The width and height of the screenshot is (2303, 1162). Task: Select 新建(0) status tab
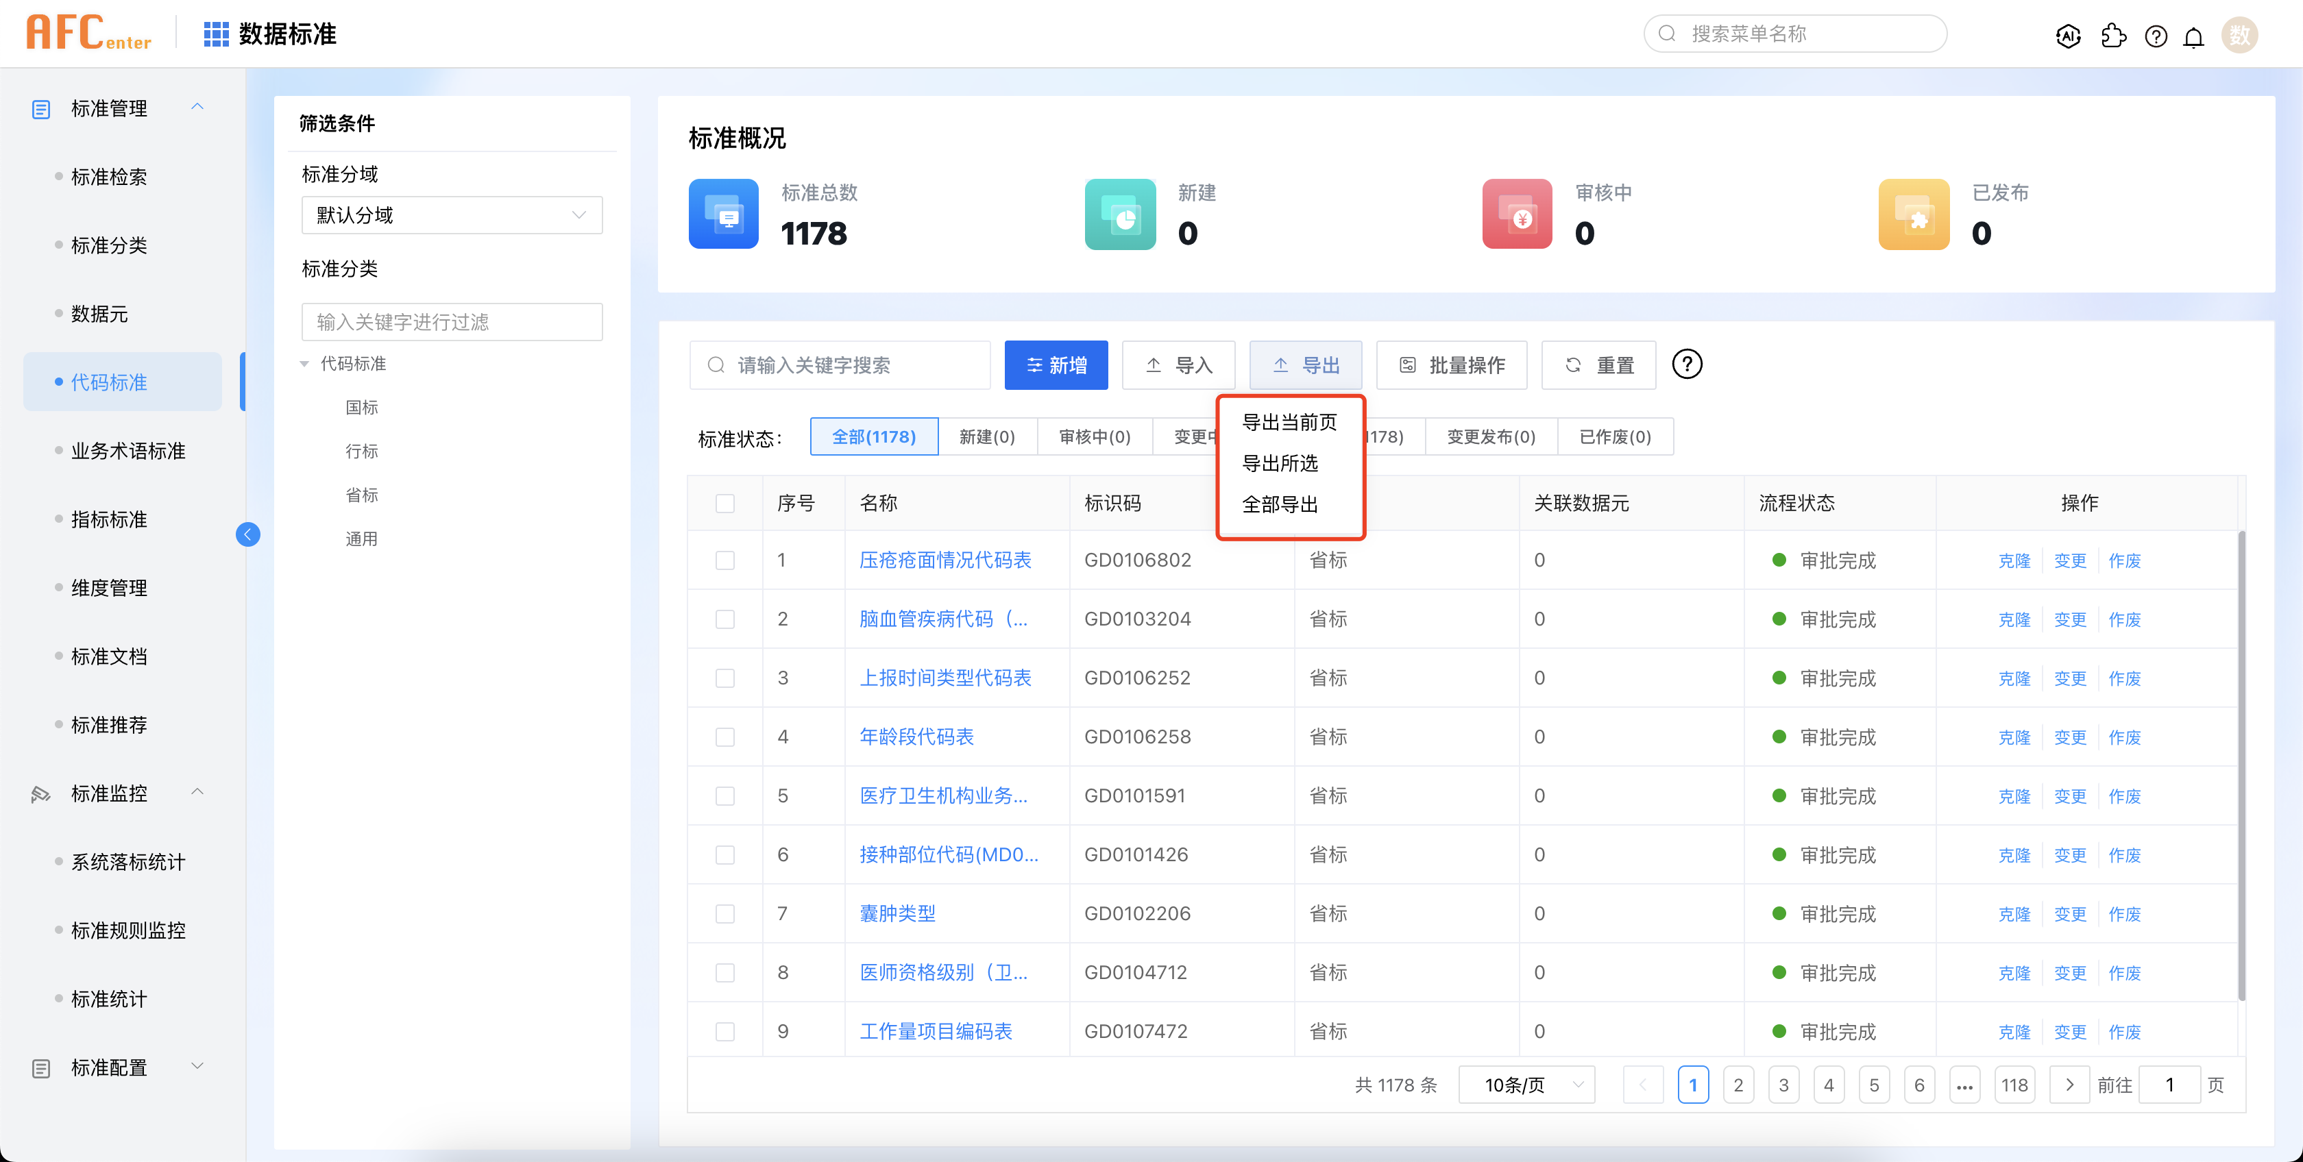(987, 437)
